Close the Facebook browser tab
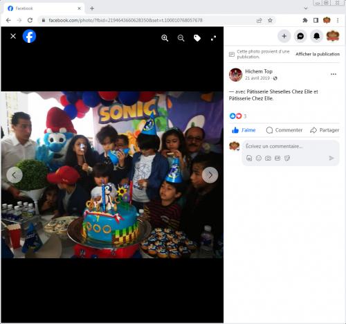Image resolution: width=346 pixels, height=324 pixels. (79, 8)
